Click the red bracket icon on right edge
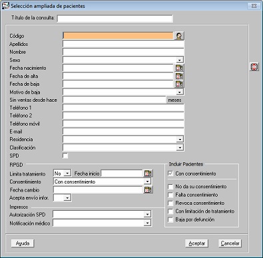Viewport: 263px width, 258px height. tap(254, 66)
